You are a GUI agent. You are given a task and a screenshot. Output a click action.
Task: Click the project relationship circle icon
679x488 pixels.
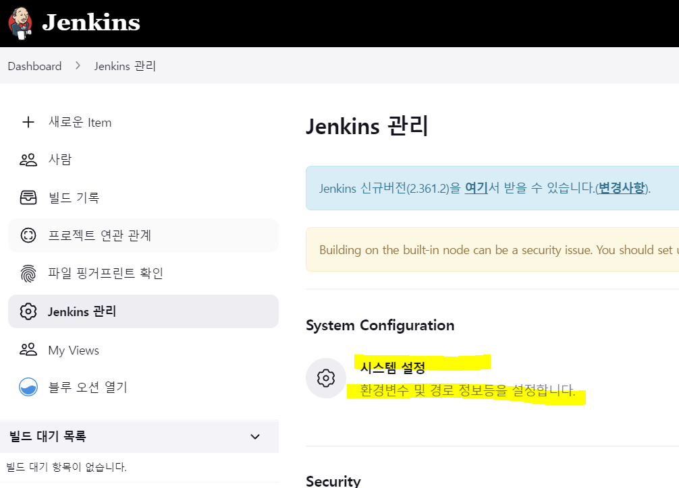[x=28, y=235]
